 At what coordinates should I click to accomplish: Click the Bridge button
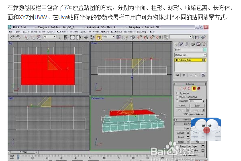coord(181,142)
